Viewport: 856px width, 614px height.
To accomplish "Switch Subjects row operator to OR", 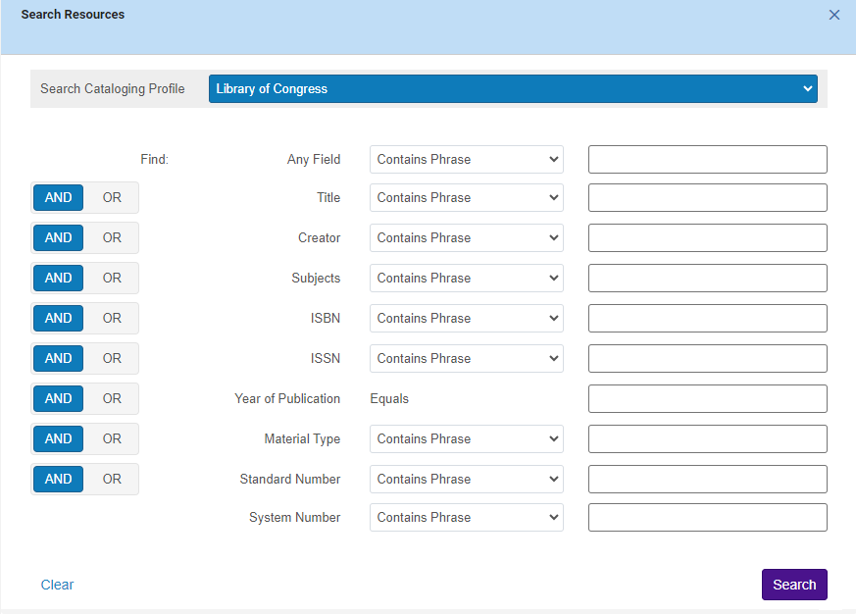I will [x=112, y=279].
